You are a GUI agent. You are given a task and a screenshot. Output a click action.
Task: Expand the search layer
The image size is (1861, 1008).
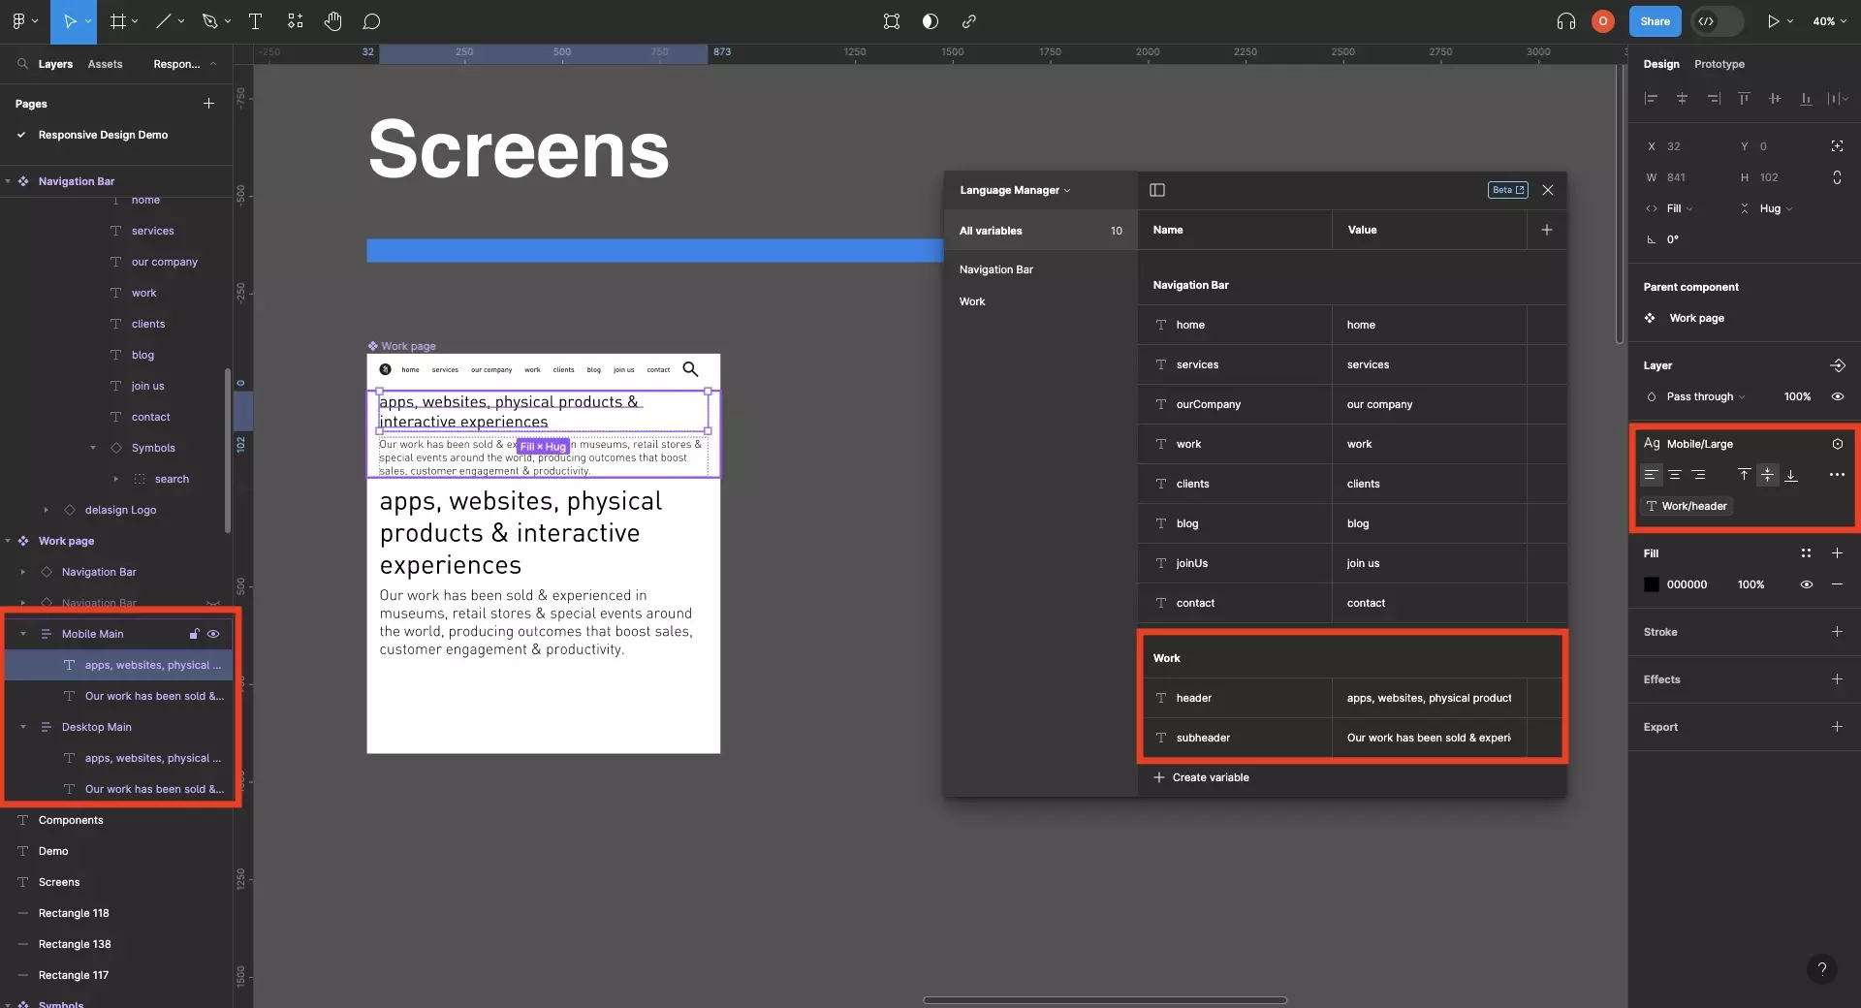click(x=116, y=479)
